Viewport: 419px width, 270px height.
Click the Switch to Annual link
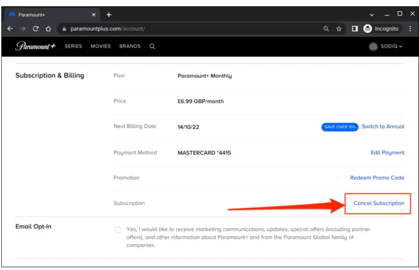click(383, 127)
